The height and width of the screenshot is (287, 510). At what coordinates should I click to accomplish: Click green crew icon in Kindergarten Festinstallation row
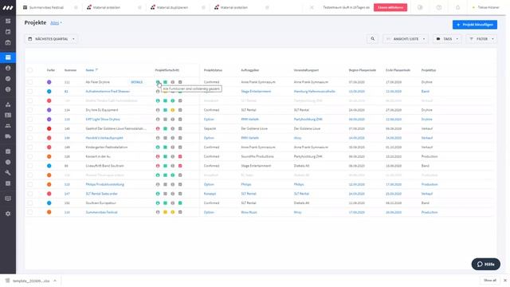158,147
